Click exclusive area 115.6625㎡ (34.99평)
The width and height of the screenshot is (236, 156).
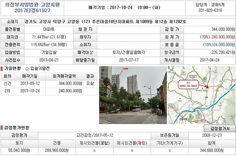pyautogui.click(x=49, y=45)
